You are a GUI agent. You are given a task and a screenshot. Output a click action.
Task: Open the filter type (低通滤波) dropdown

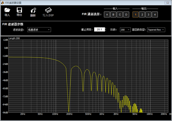pyautogui.click(x=39, y=30)
